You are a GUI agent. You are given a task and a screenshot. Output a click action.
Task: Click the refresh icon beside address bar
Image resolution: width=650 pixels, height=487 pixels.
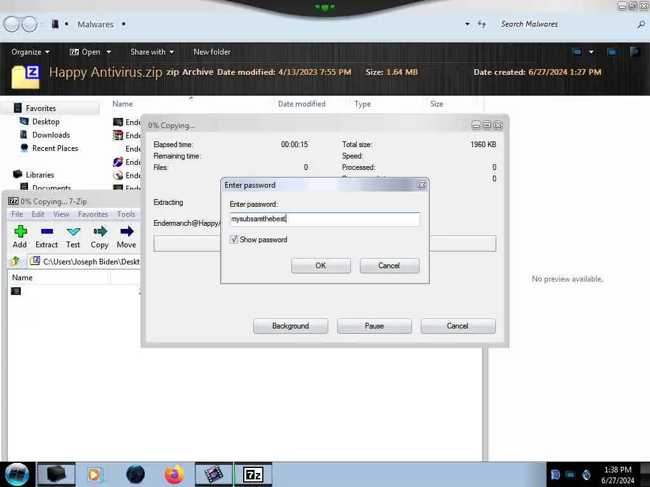tap(482, 24)
